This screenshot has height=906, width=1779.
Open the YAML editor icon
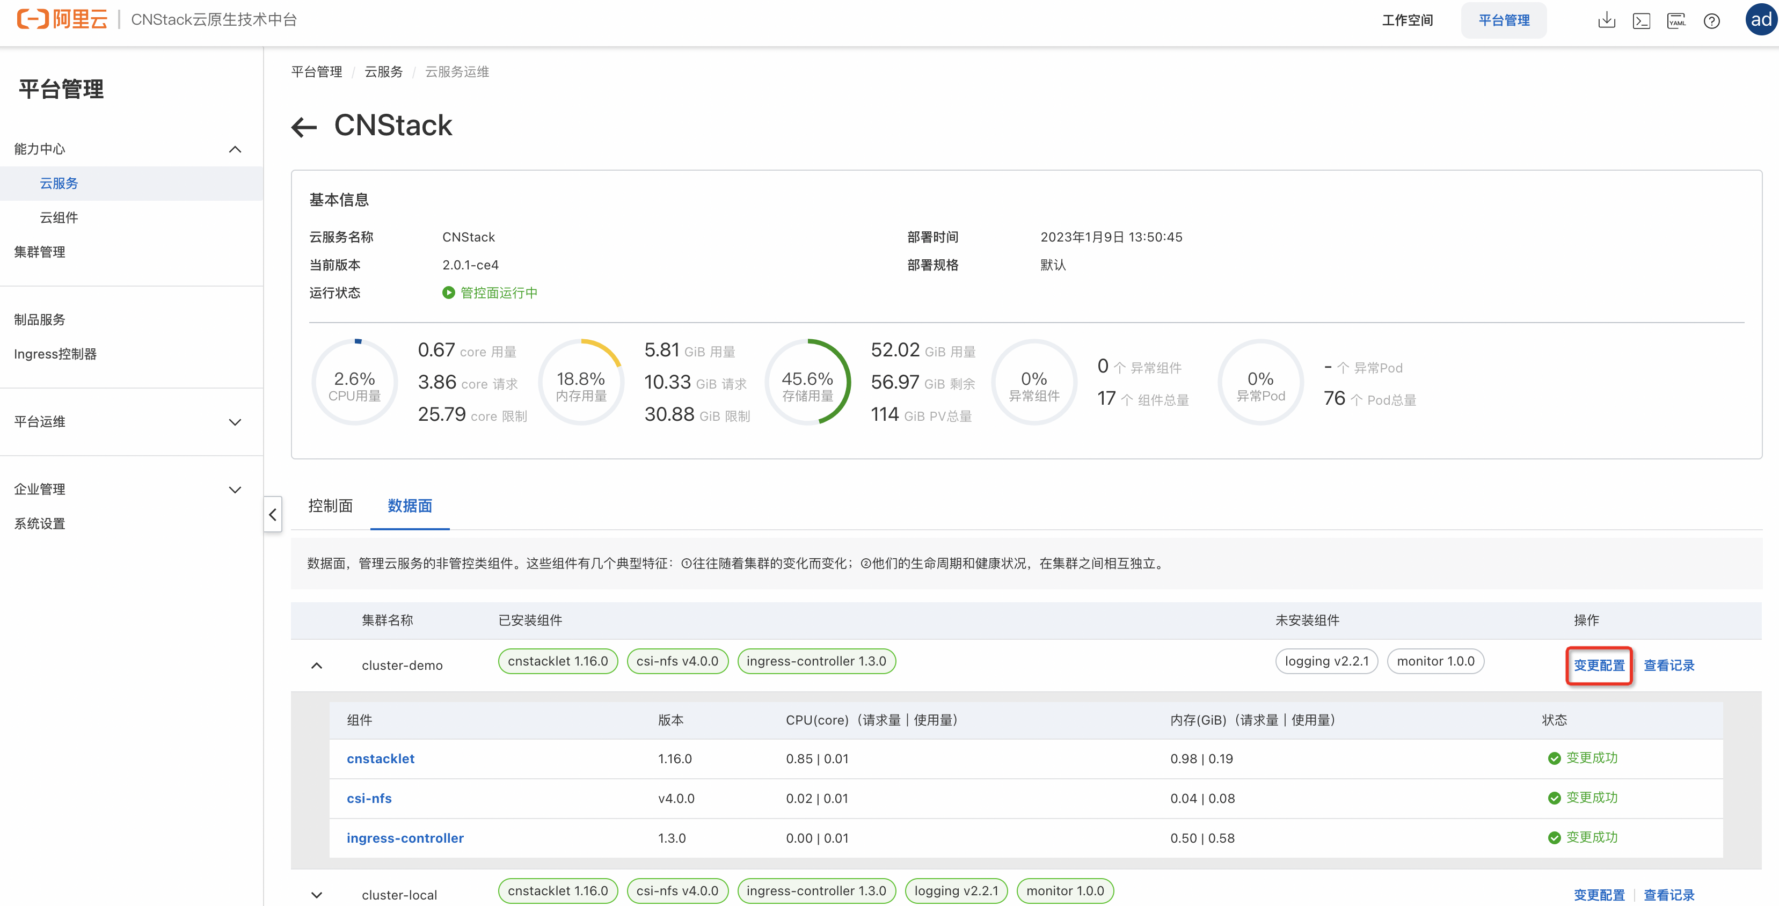[x=1676, y=21]
